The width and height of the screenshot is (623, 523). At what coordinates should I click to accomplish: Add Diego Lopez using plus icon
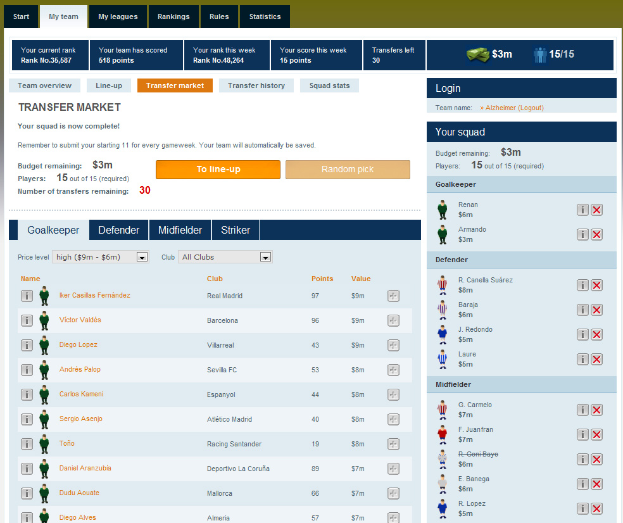[x=393, y=345]
